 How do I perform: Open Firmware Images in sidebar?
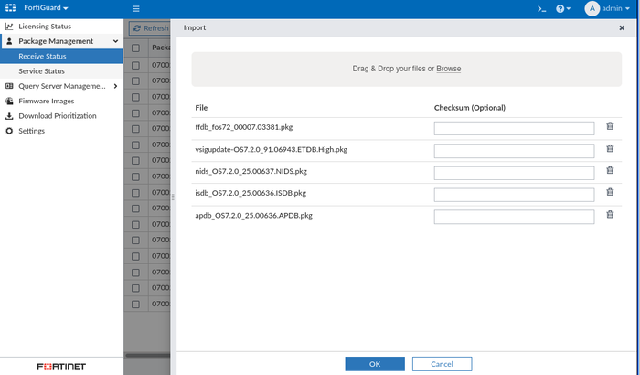click(47, 101)
